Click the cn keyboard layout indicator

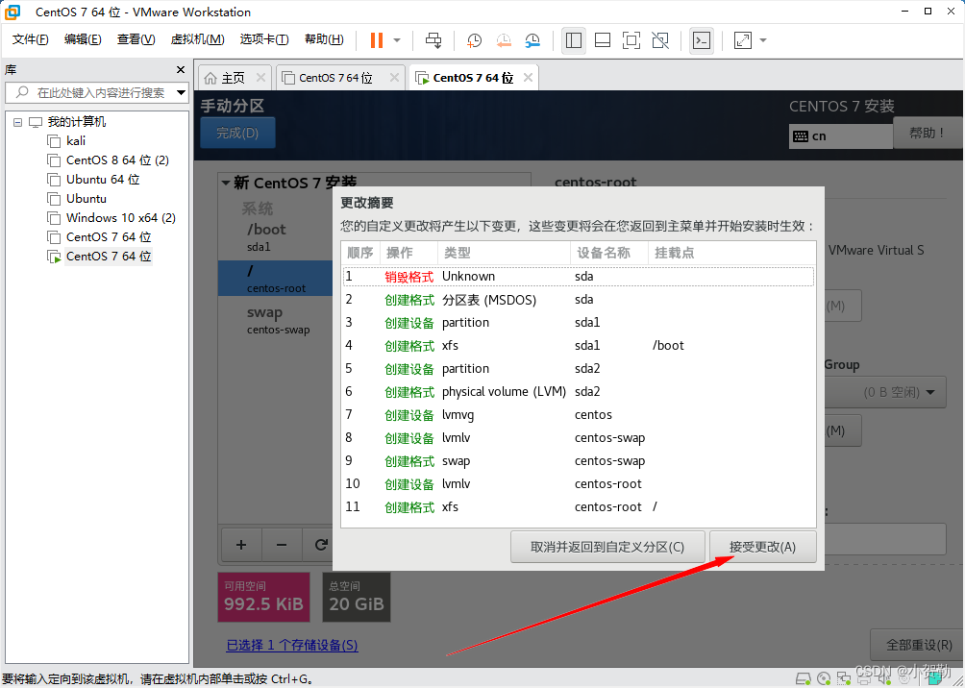[840, 136]
